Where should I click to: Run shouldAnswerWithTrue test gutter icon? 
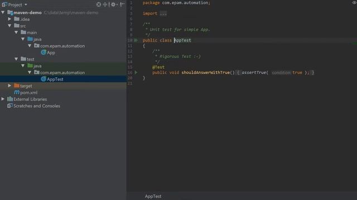point(136,73)
